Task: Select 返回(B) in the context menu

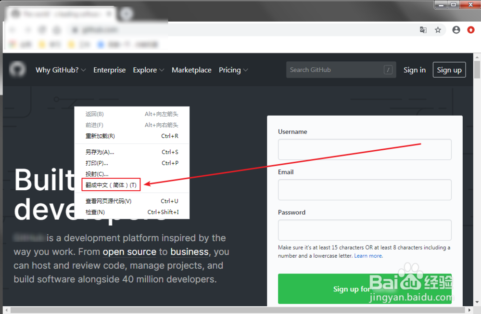Action: click(132, 114)
